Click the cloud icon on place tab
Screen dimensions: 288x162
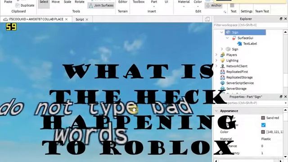click(5, 19)
